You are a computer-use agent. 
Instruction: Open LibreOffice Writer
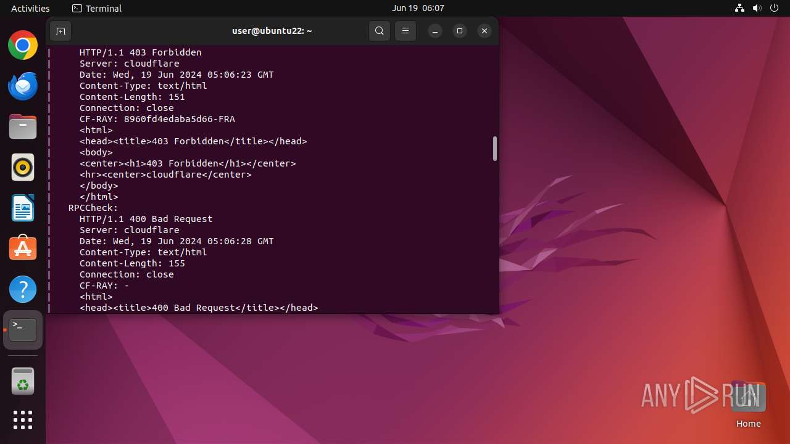pyautogui.click(x=23, y=208)
